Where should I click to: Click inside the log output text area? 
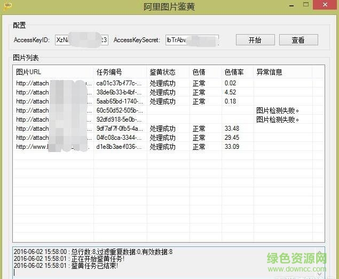[x=160, y=261]
